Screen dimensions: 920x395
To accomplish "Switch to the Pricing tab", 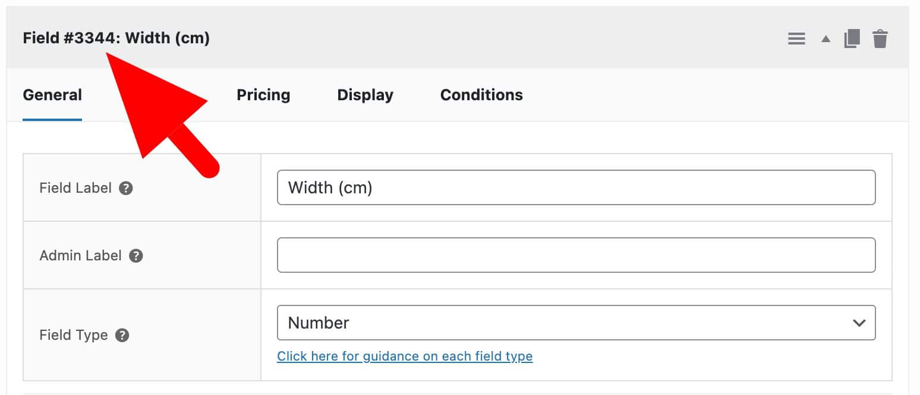I will click(x=263, y=95).
